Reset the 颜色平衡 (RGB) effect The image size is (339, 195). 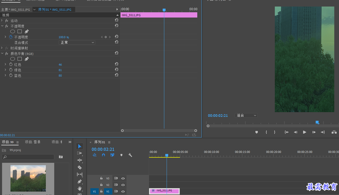click(116, 53)
